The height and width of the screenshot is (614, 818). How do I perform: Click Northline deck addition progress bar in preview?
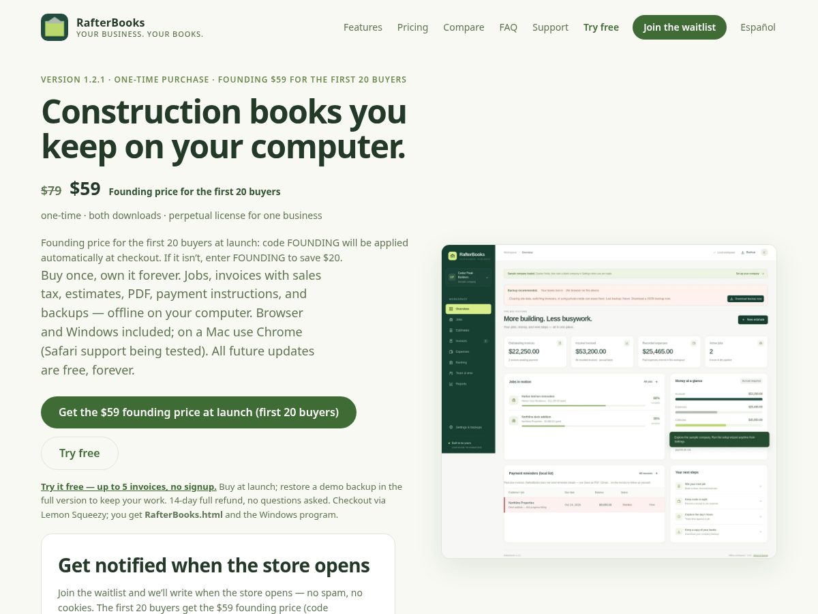(584, 426)
